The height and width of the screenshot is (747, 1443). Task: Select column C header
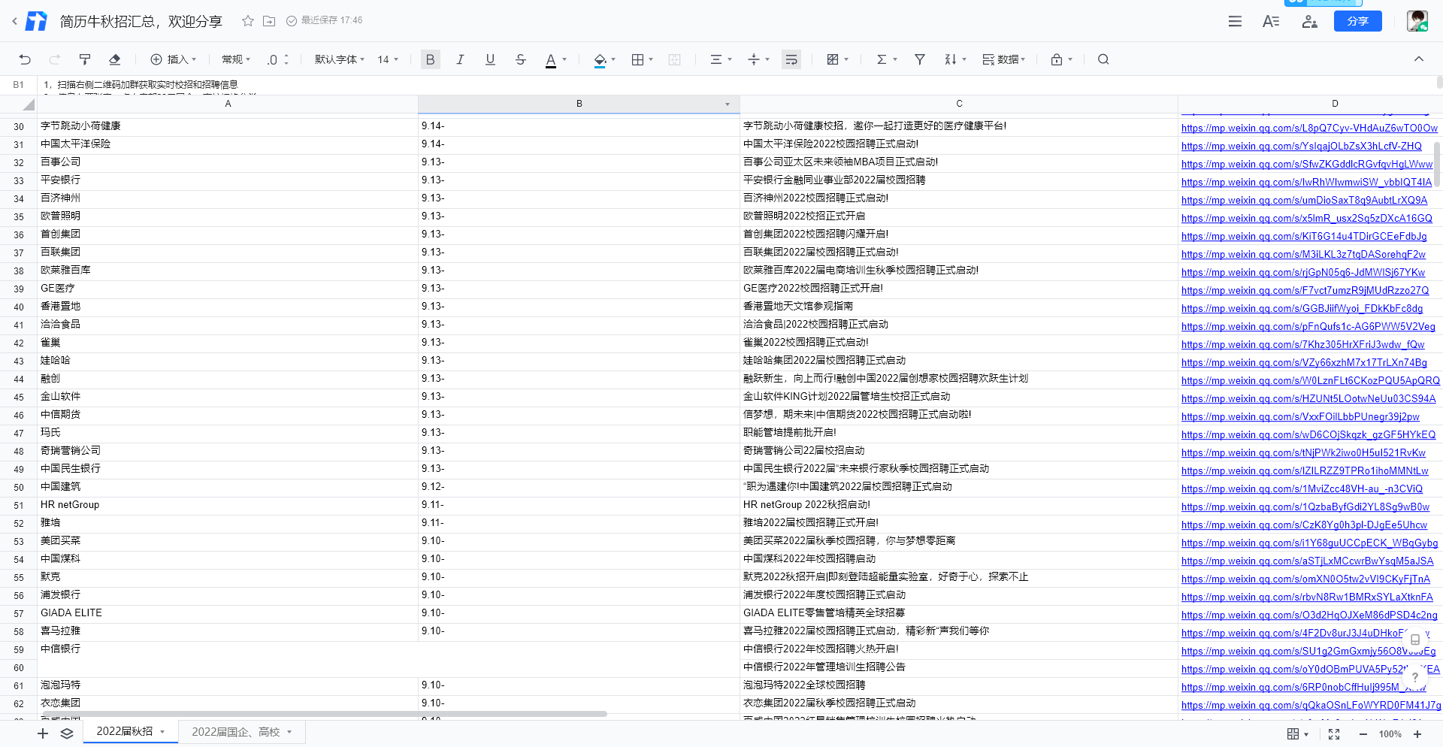click(x=959, y=104)
